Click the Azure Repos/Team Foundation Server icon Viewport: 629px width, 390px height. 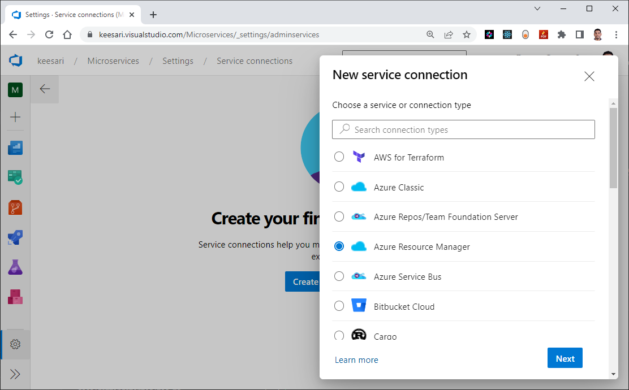click(x=359, y=216)
